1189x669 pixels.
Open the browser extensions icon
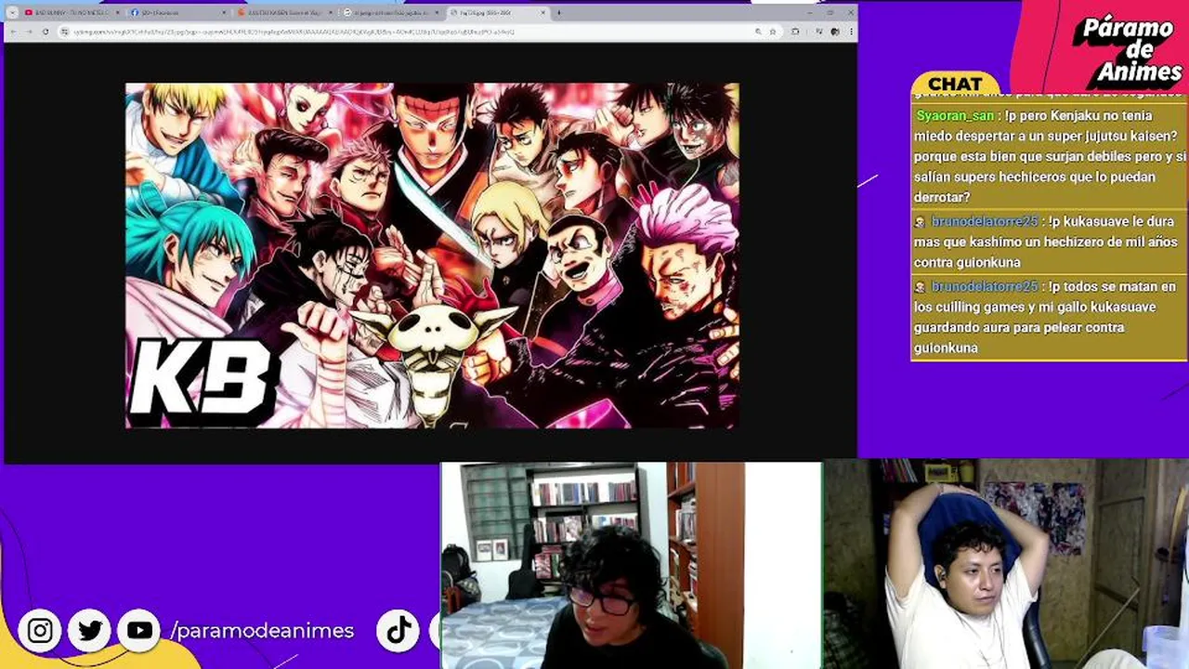(795, 32)
